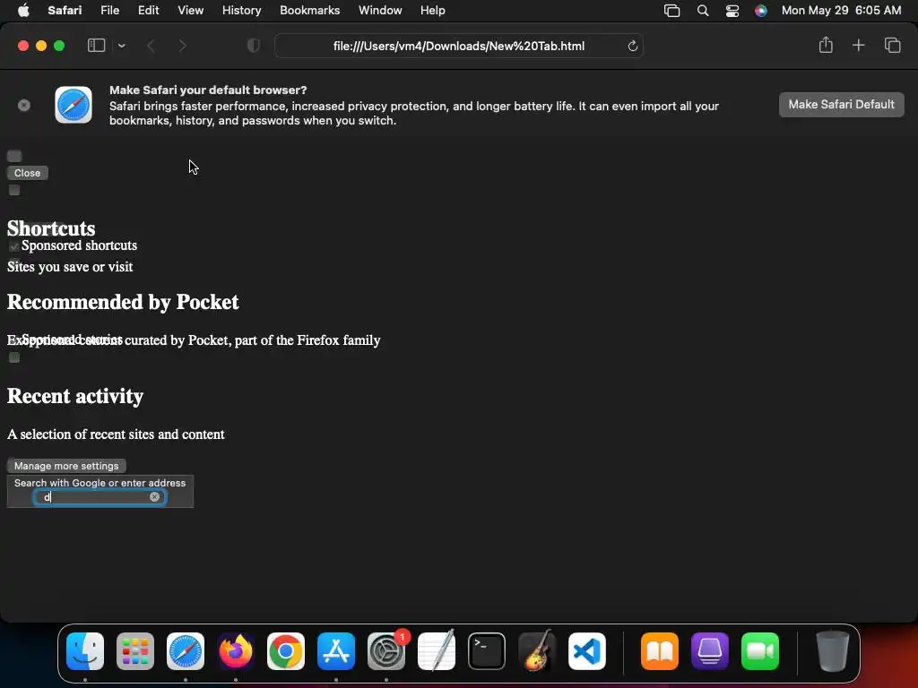918x688 pixels.
Task: Open the Edit menu
Action: point(149,11)
